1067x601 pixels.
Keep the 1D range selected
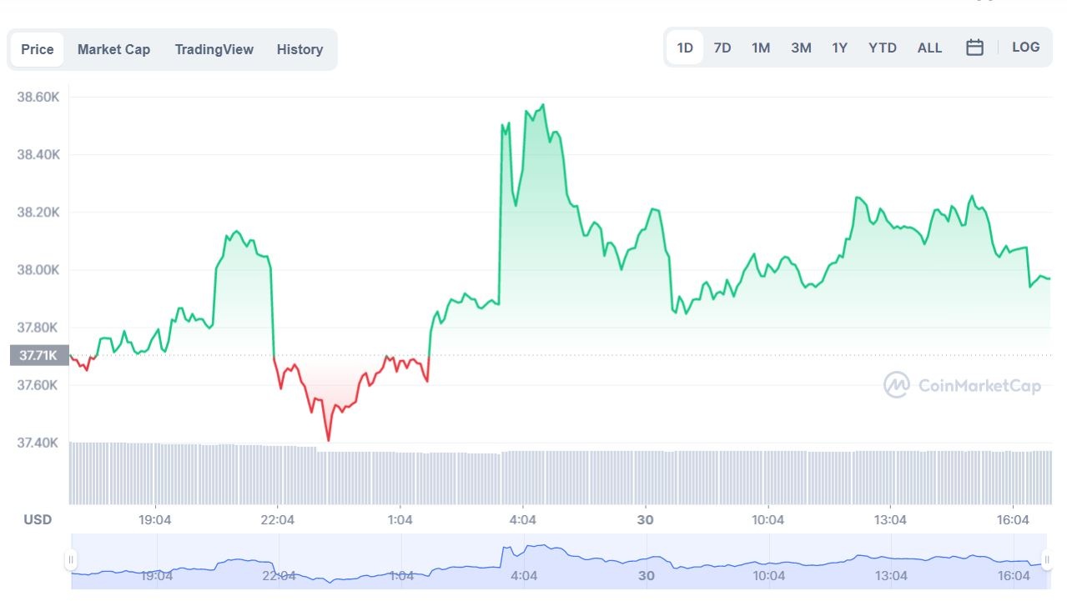pos(684,48)
